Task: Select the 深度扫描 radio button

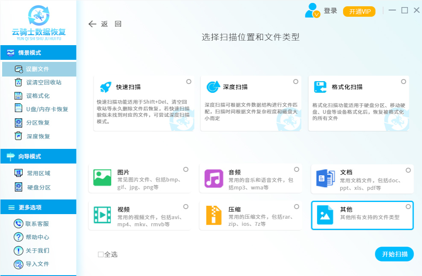Action: (x=296, y=82)
